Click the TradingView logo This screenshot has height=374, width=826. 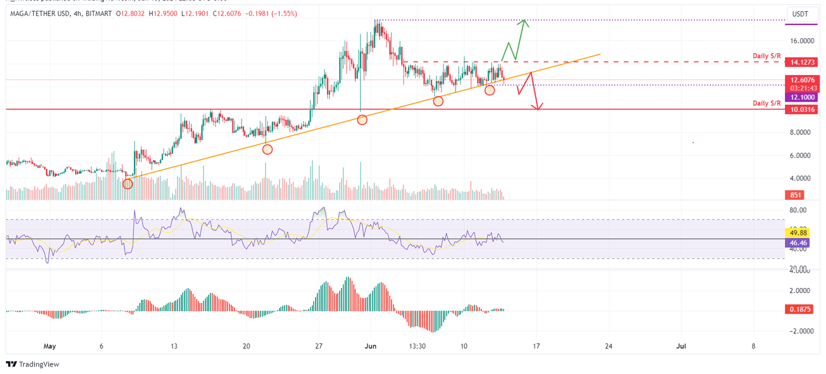[x=32, y=364]
